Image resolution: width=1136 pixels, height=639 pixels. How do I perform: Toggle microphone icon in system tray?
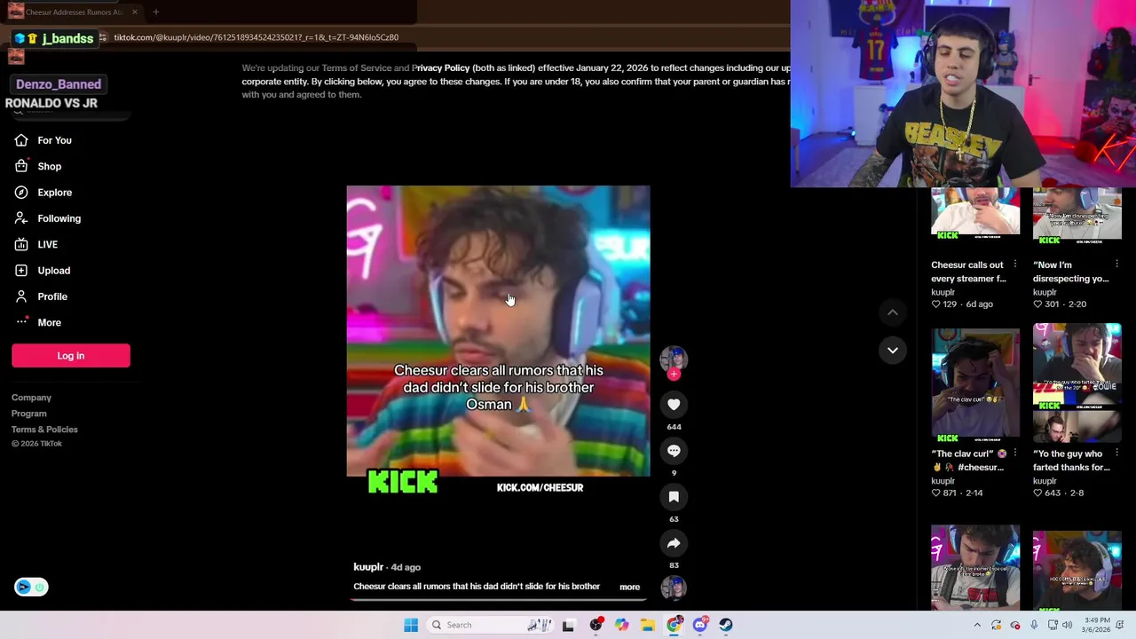(x=1034, y=625)
